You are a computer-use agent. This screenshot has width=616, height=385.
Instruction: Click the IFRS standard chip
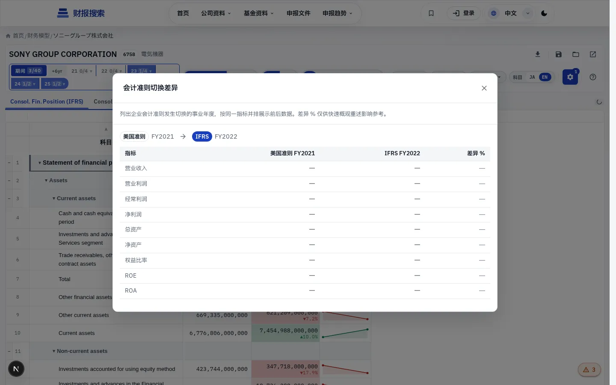pos(202,136)
